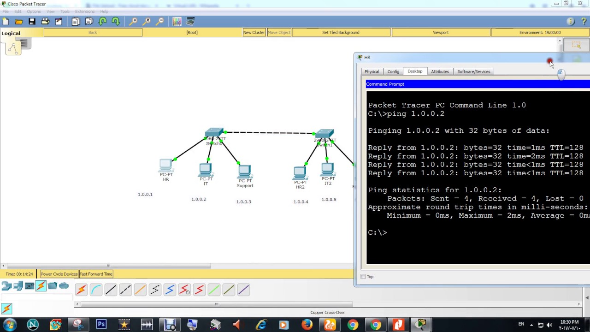Click the Viewport button
Viewport: 590px width, 332px height.
click(441, 32)
